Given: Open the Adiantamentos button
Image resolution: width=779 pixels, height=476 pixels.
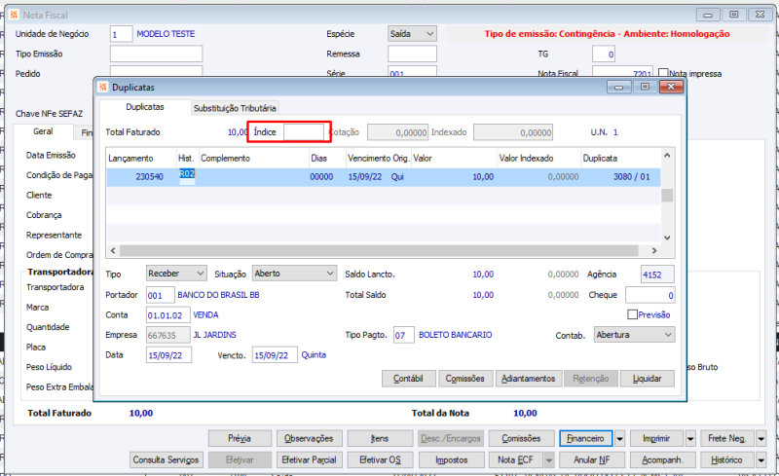Looking at the screenshot, I should (528, 379).
